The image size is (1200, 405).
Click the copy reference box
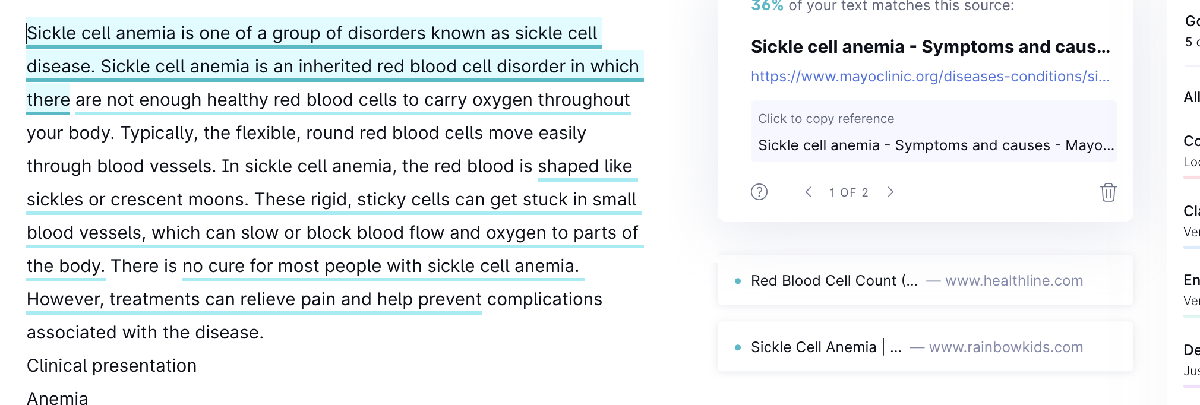[934, 132]
